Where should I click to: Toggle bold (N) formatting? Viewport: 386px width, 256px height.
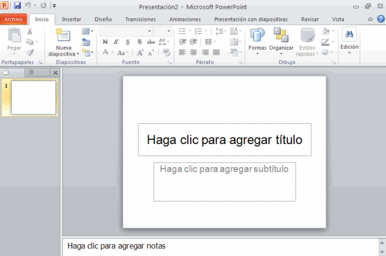coord(105,41)
